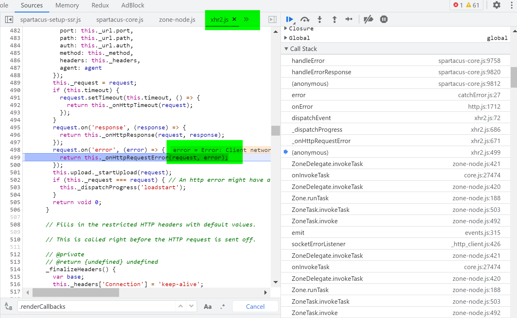Image resolution: width=517 pixels, height=318 pixels.
Task: Step over the next function call
Action: [x=305, y=19]
